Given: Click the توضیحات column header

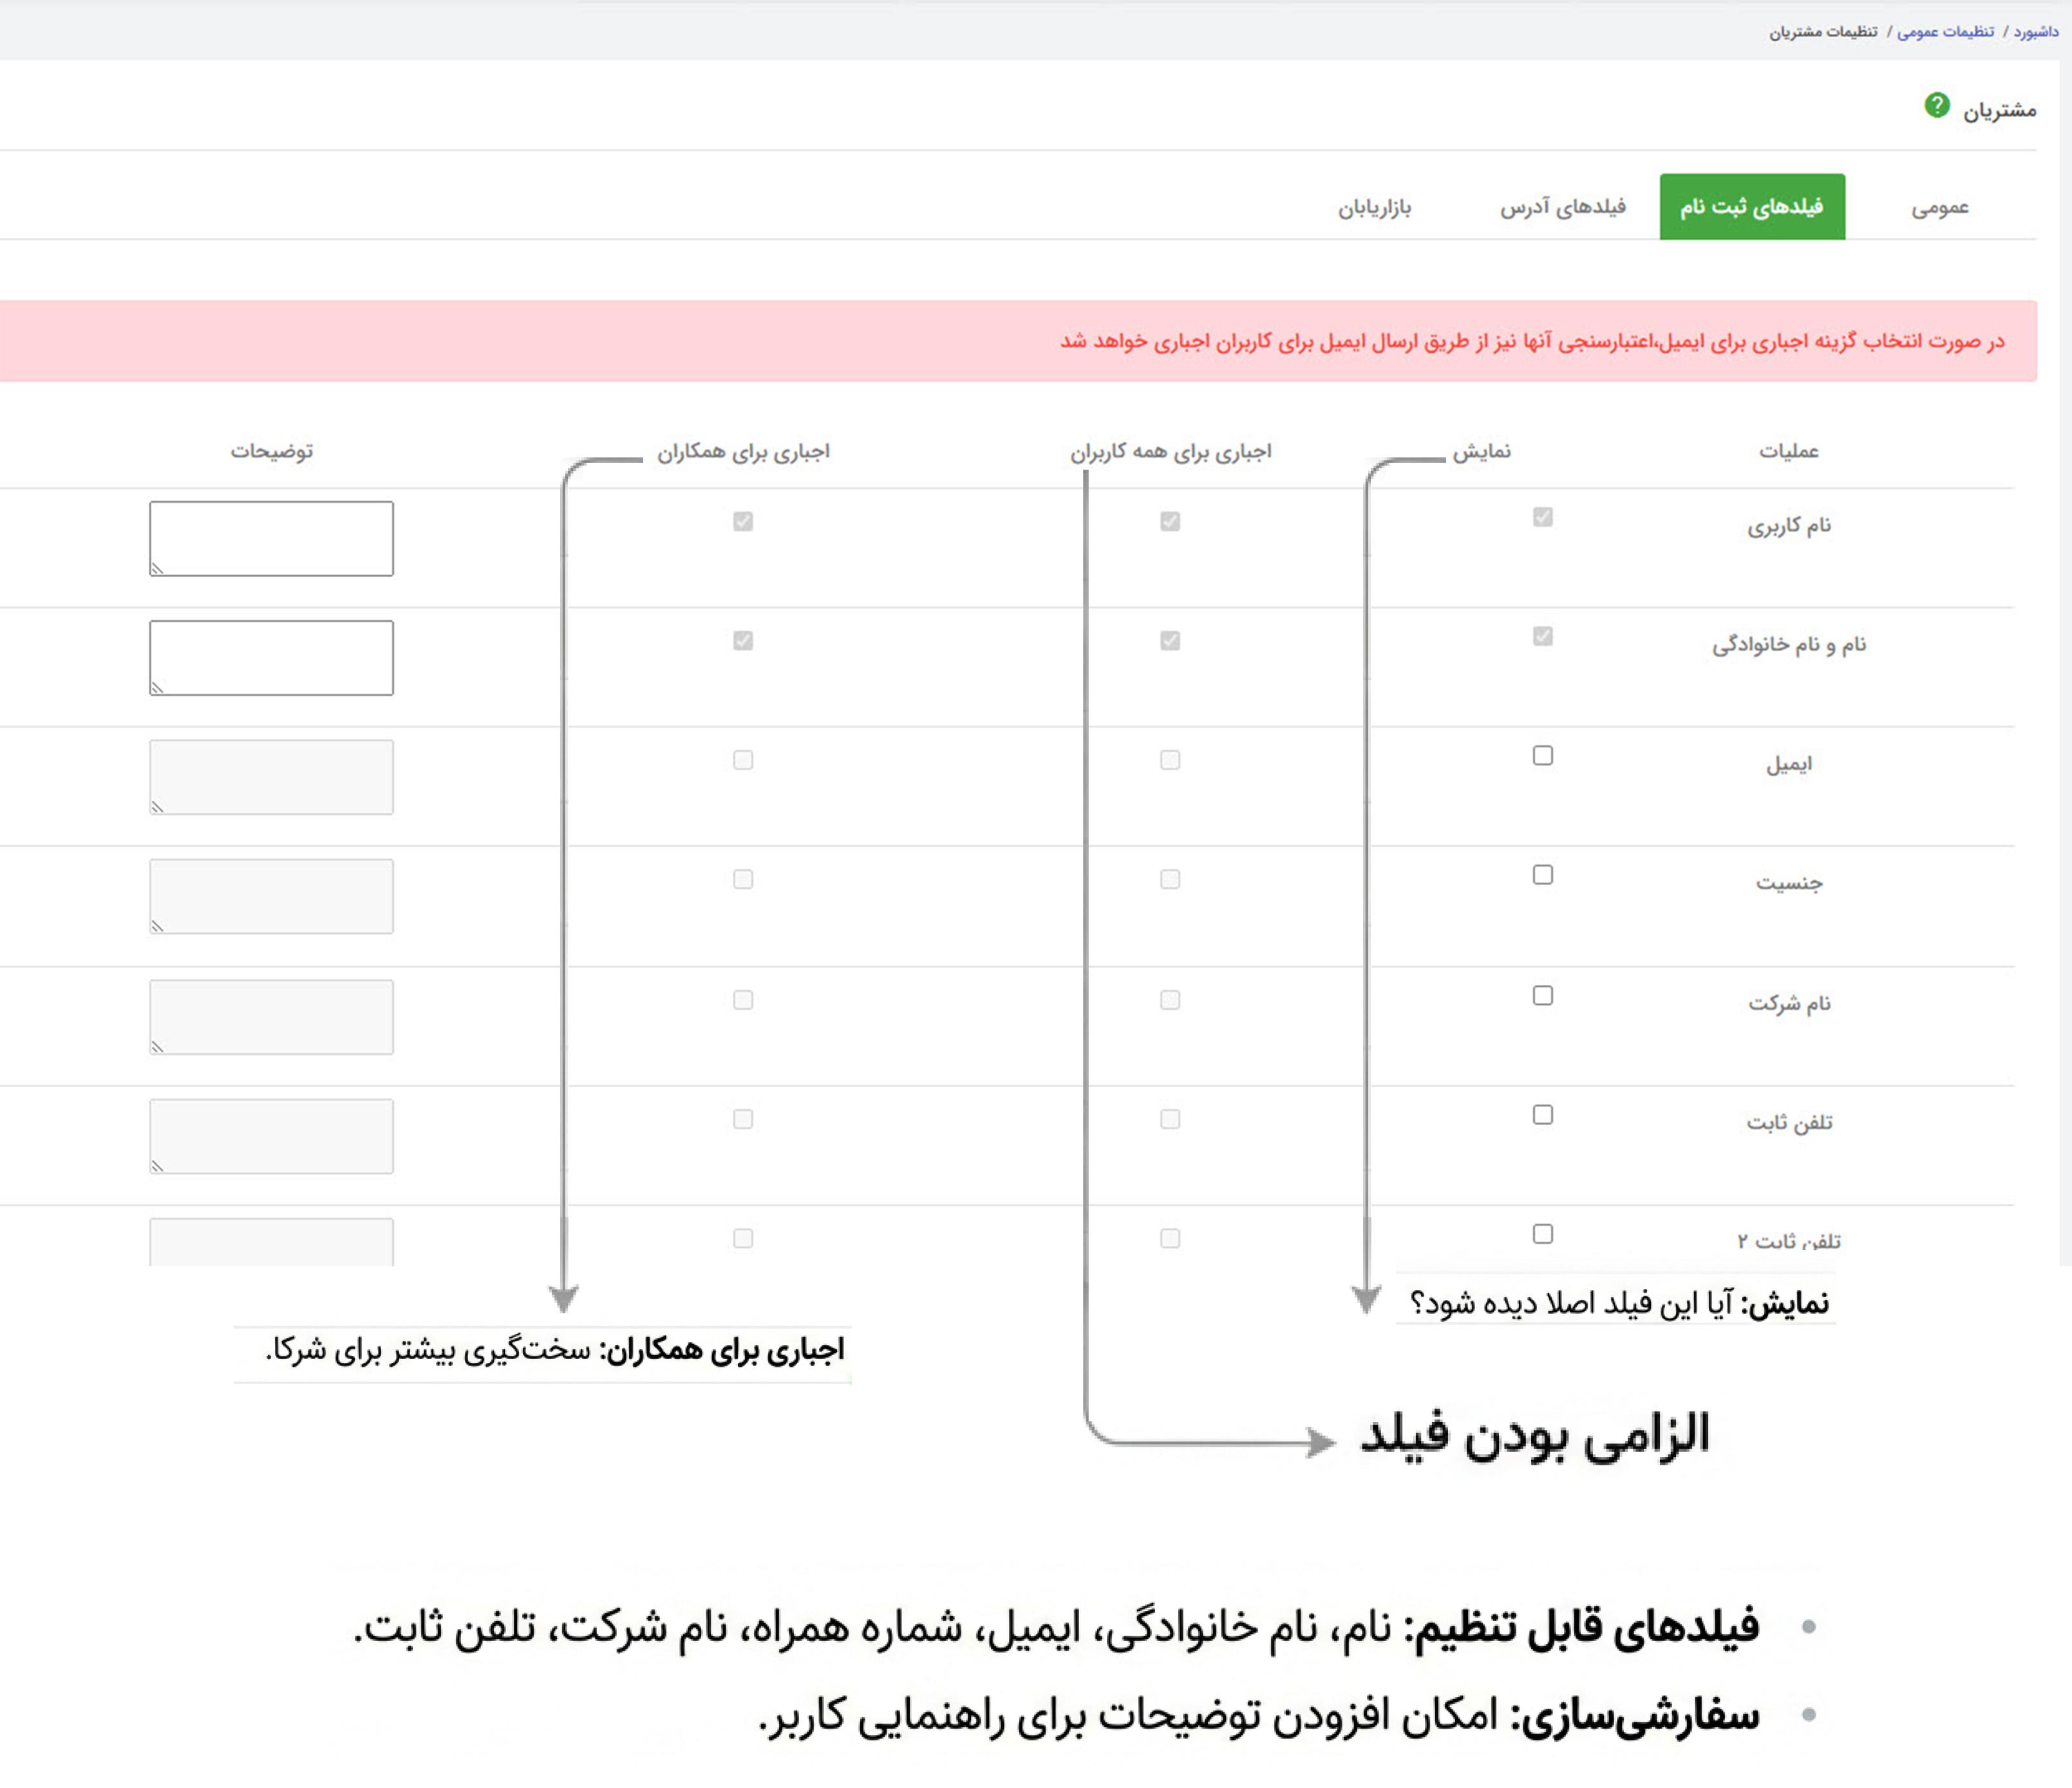Looking at the screenshot, I should pos(272,452).
